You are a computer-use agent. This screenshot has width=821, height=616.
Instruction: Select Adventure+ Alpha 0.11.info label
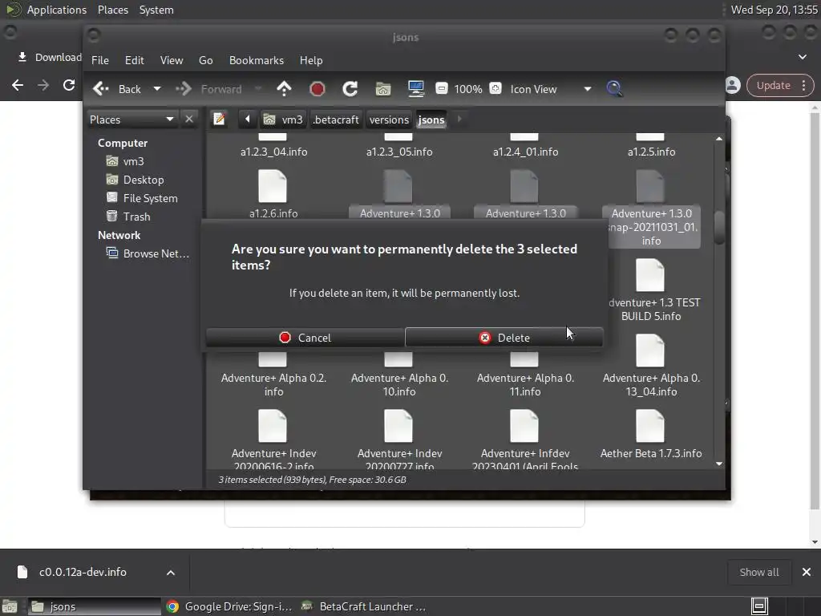[x=525, y=384]
